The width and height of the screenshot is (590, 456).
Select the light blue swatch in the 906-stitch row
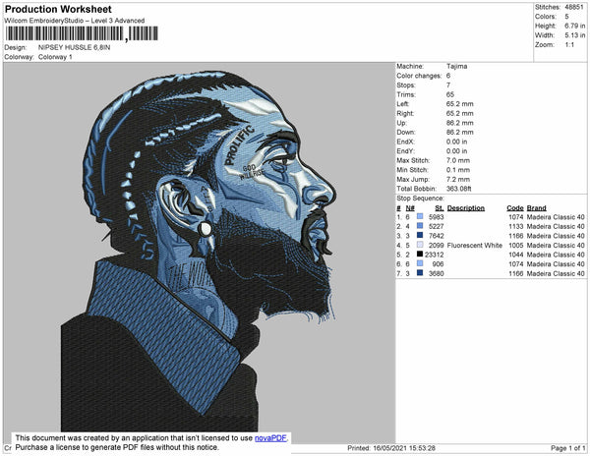point(420,263)
